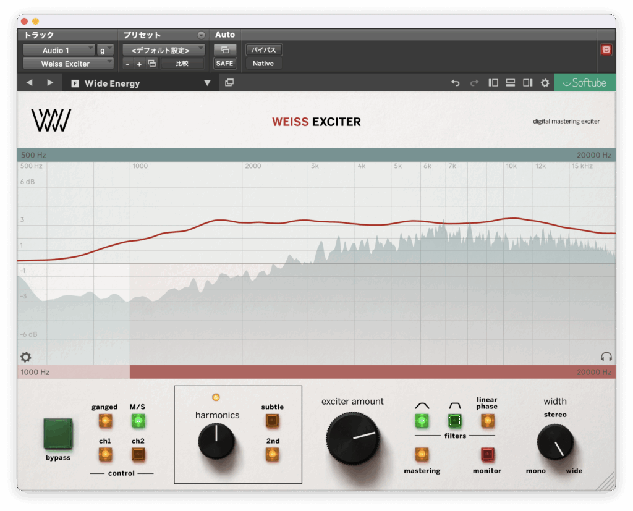Viewport: 633px width, 511px height.
Task: Click the Weiss WW logo
Action: (51, 120)
